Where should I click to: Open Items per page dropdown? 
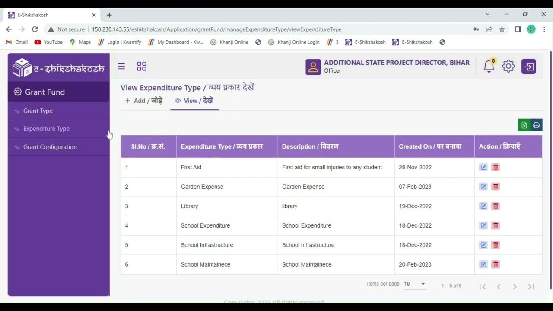pos(415,284)
